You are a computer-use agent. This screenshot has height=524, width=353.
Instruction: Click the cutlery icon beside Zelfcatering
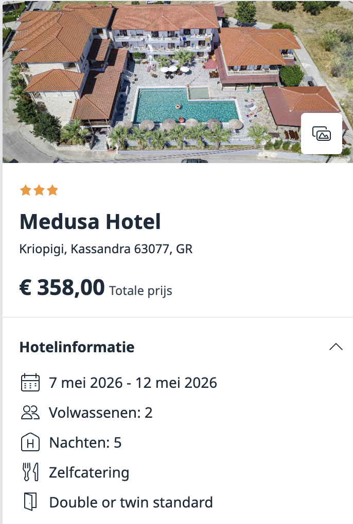(x=30, y=472)
